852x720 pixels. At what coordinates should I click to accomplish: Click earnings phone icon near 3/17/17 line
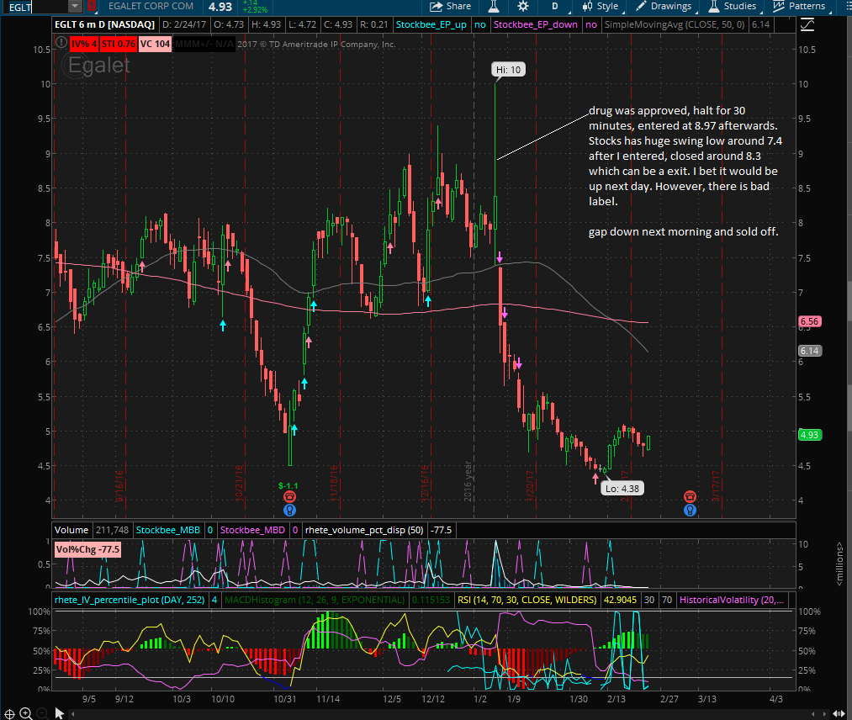[x=690, y=496]
